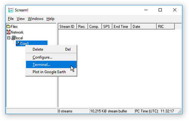
Task: Choose Delete from the context menu
Action: (51, 49)
